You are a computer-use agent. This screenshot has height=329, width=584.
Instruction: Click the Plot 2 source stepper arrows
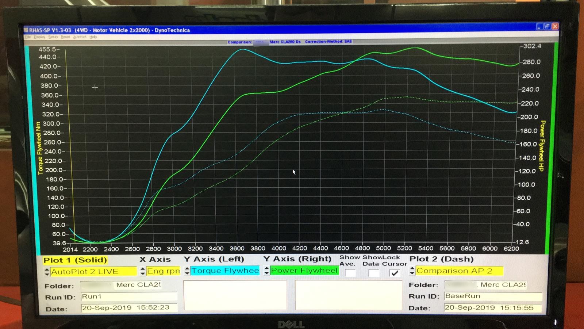(412, 271)
